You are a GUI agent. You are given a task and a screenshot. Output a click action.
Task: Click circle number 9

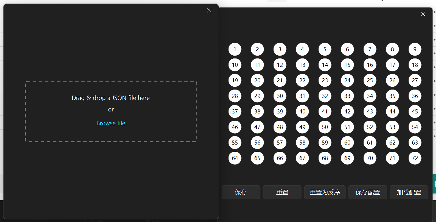pyautogui.click(x=415, y=49)
